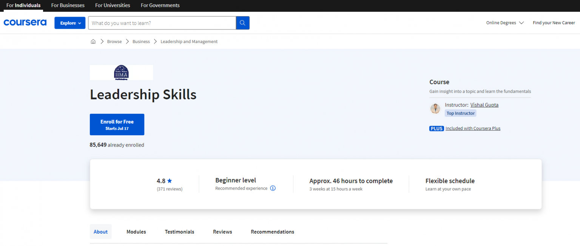
Task: Navigate to Leadership and Management breadcrumb
Action: tap(189, 42)
